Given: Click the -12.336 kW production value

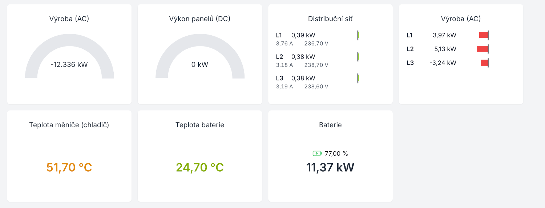Looking at the screenshot, I should [69, 65].
